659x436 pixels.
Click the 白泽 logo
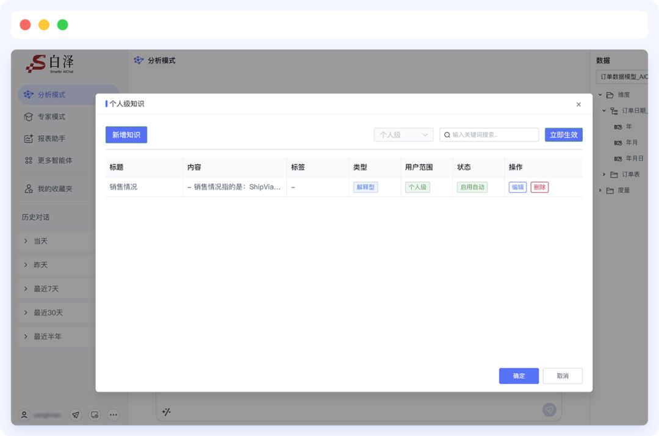point(49,64)
